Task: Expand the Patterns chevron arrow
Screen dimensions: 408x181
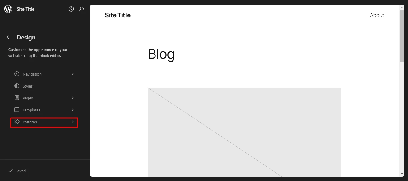Action: coord(73,122)
